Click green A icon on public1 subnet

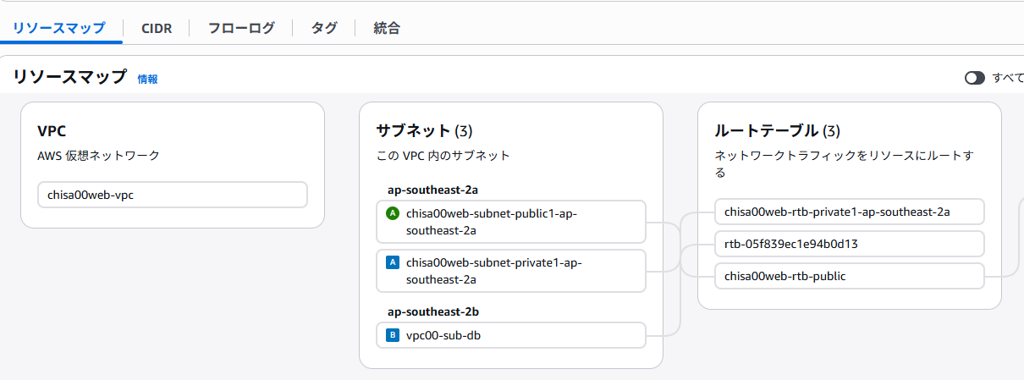pyautogui.click(x=392, y=214)
